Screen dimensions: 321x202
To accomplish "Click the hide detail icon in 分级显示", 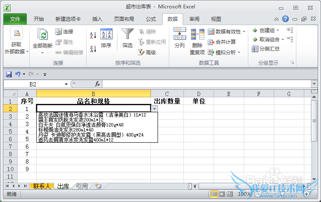I will pos(290,39).
